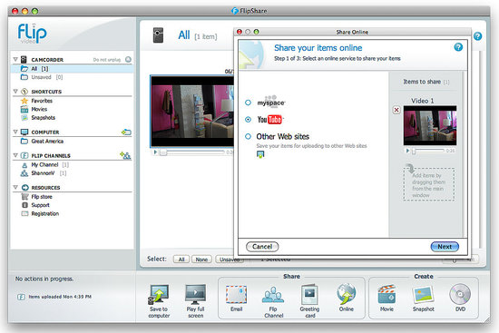Click the uploaded items status icon
The height and width of the screenshot is (333, 499).
[x=21, y=297]
